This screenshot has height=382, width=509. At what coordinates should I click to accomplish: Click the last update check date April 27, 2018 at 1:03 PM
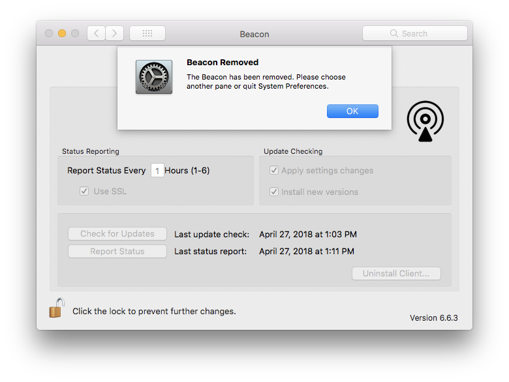point(308,234)
